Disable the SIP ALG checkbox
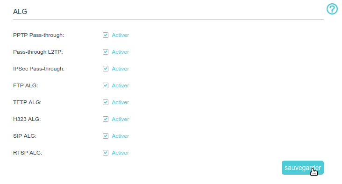342x184 pixels. [106, 136]
